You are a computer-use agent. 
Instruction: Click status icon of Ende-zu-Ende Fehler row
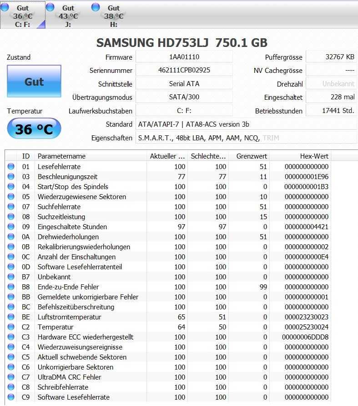coord(11,287)
